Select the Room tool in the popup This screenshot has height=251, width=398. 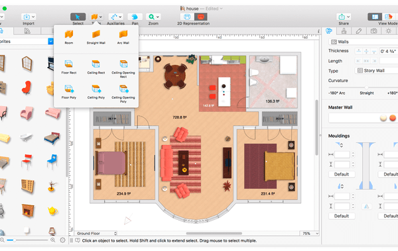[69, 37]
